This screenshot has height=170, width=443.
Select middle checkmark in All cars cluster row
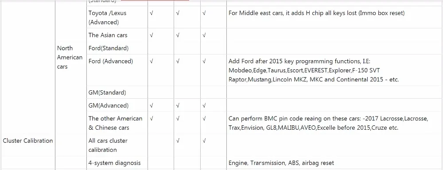(x=178, y=141)
